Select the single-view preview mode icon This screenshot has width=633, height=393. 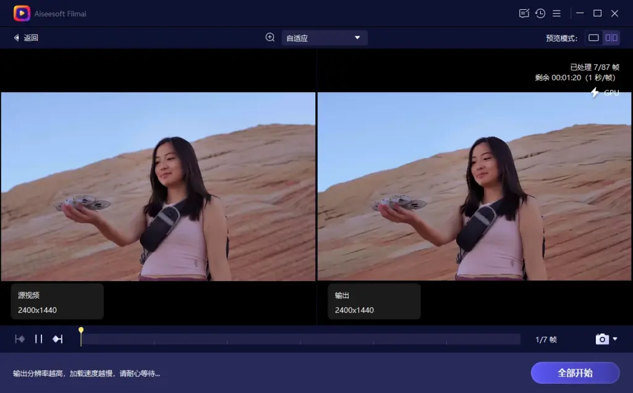(593, 38)
